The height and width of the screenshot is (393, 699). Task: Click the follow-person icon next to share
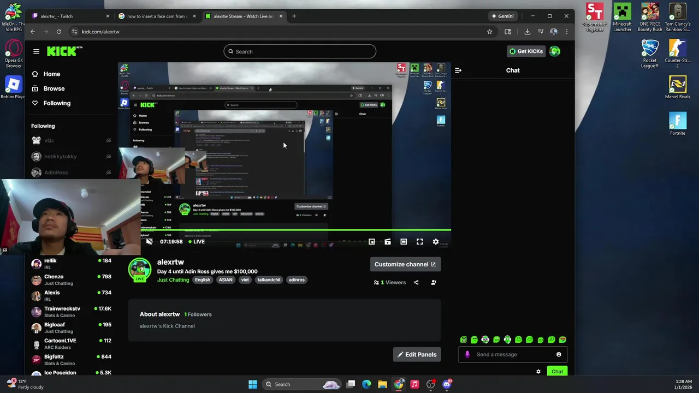coord(434,282)
